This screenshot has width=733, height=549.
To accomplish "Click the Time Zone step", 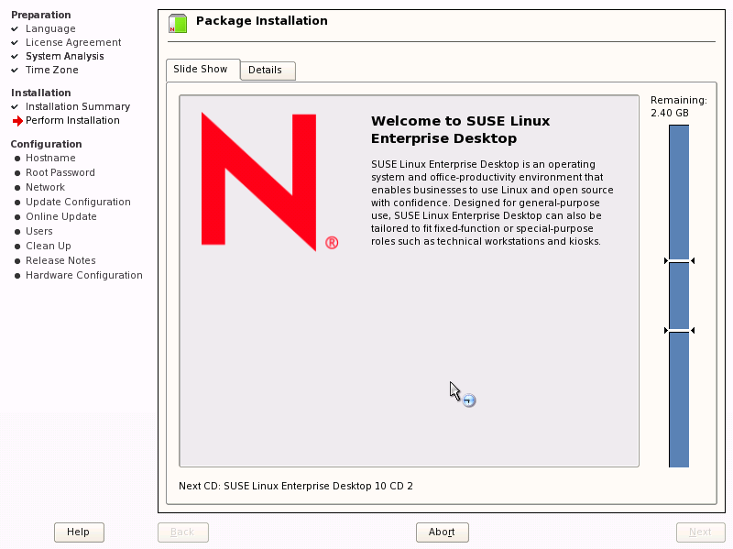I will 52,71.
